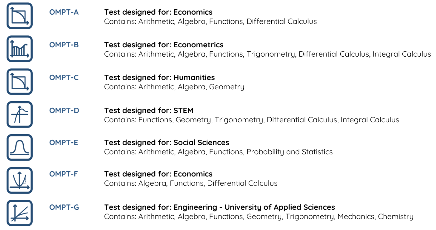The image size is (436, 230).
Task: Open the OMPT-A test link
Action: (x=64, y=12)
